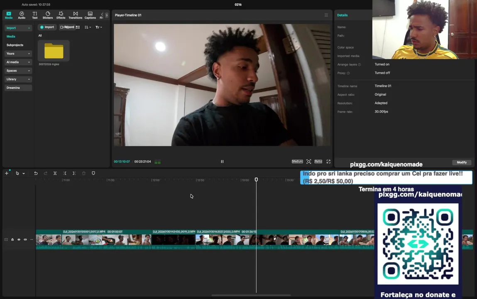Split clip at playhead
The image size is (477, 299).
55,173
